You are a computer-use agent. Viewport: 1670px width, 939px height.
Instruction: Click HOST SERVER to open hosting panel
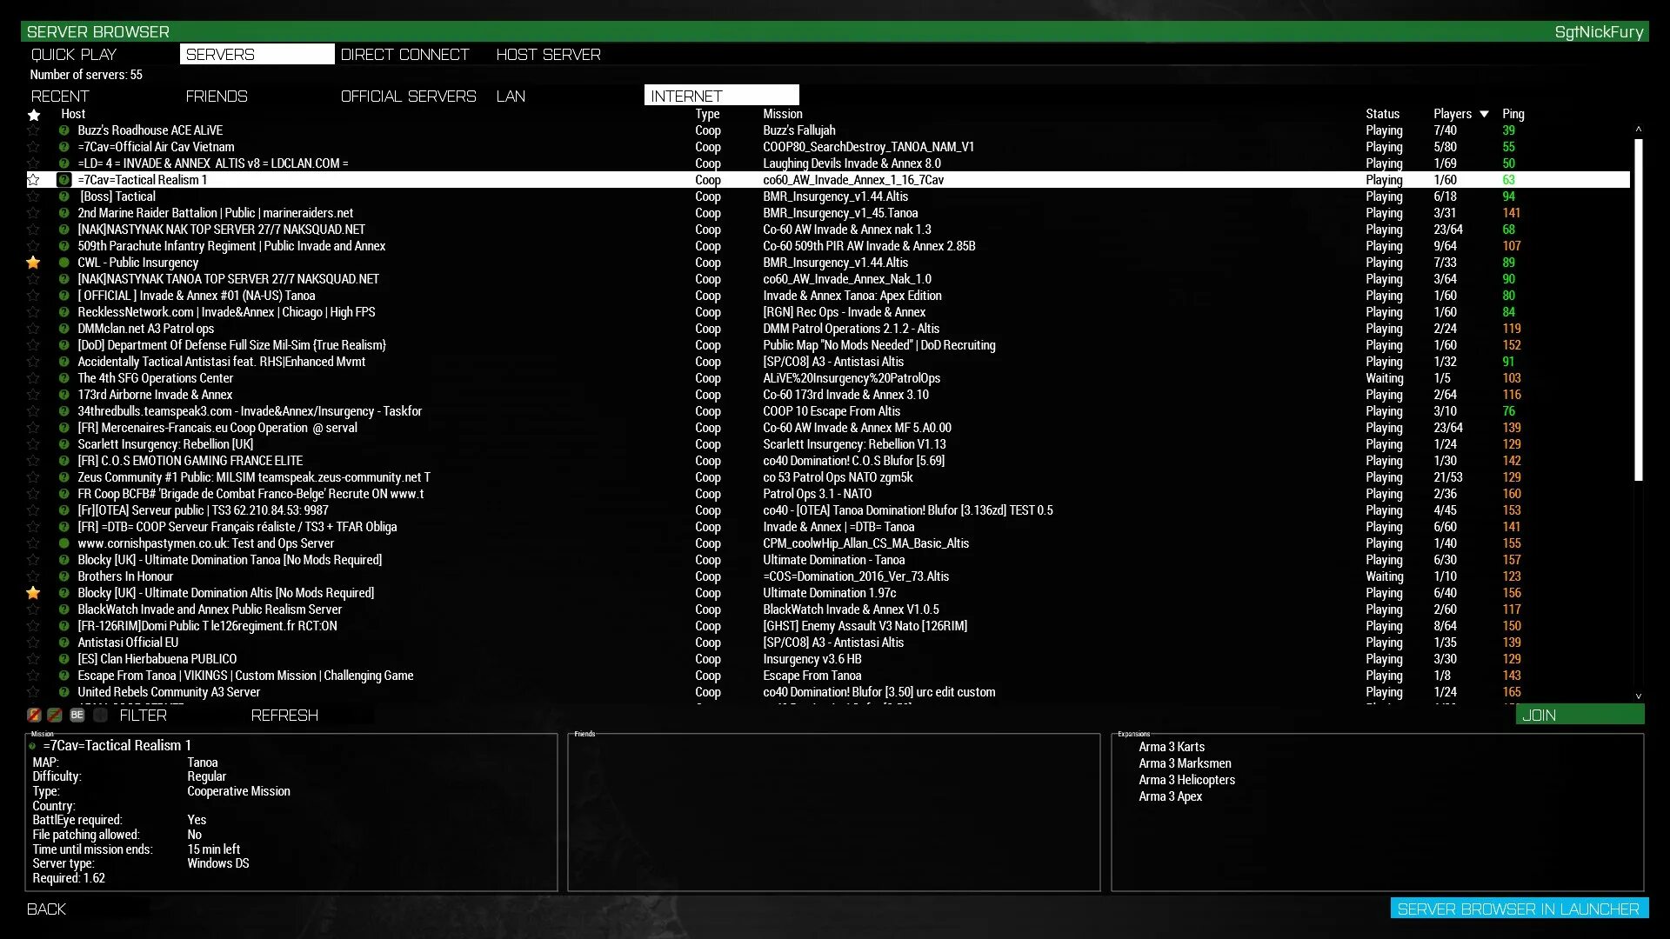pos(548,54)
